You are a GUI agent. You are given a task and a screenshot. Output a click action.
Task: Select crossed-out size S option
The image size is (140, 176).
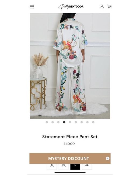point(52,167)
